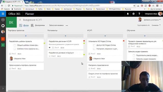Switch to the Диаграммы view

click(38, 25)
